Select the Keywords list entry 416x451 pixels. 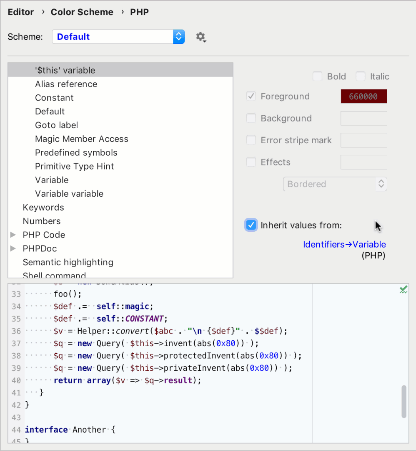[x=43, y=207]
